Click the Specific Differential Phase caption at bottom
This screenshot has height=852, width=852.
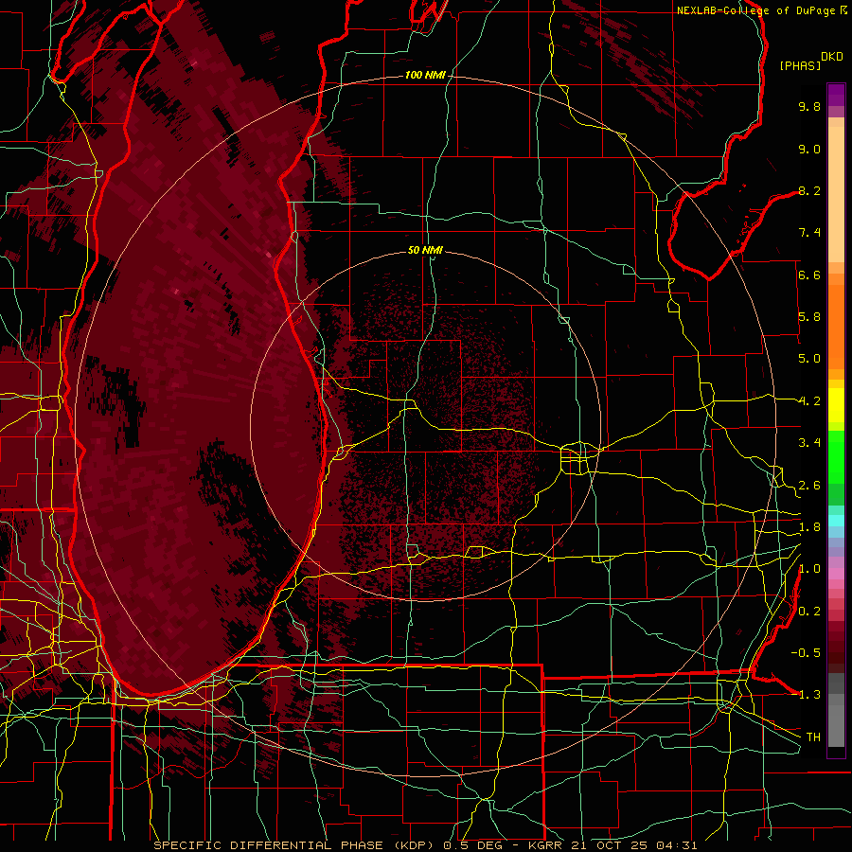(425, 845)
